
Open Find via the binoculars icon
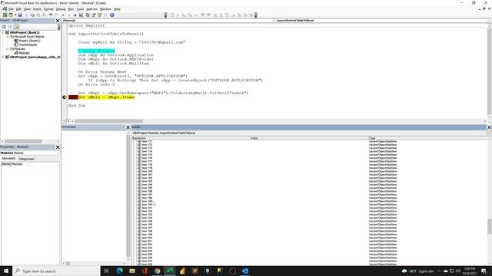click(x=45, y=15)
